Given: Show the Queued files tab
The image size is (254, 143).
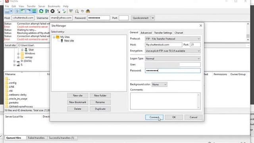Looking at the screenshot, I should (13, 138).
